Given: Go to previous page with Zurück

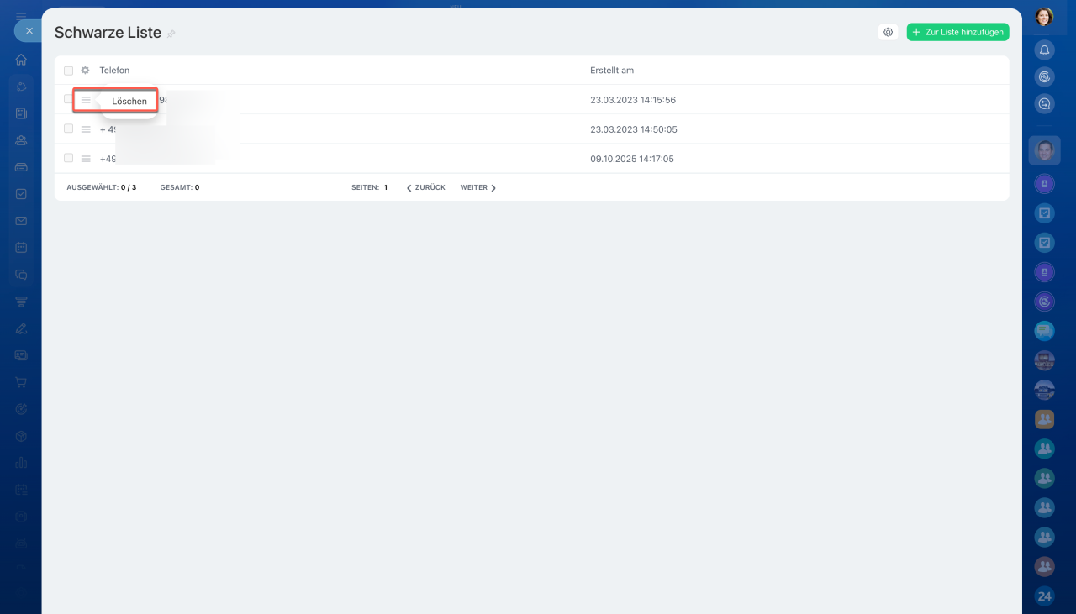Looking at the screenshot, I should [x=426, y=187].
